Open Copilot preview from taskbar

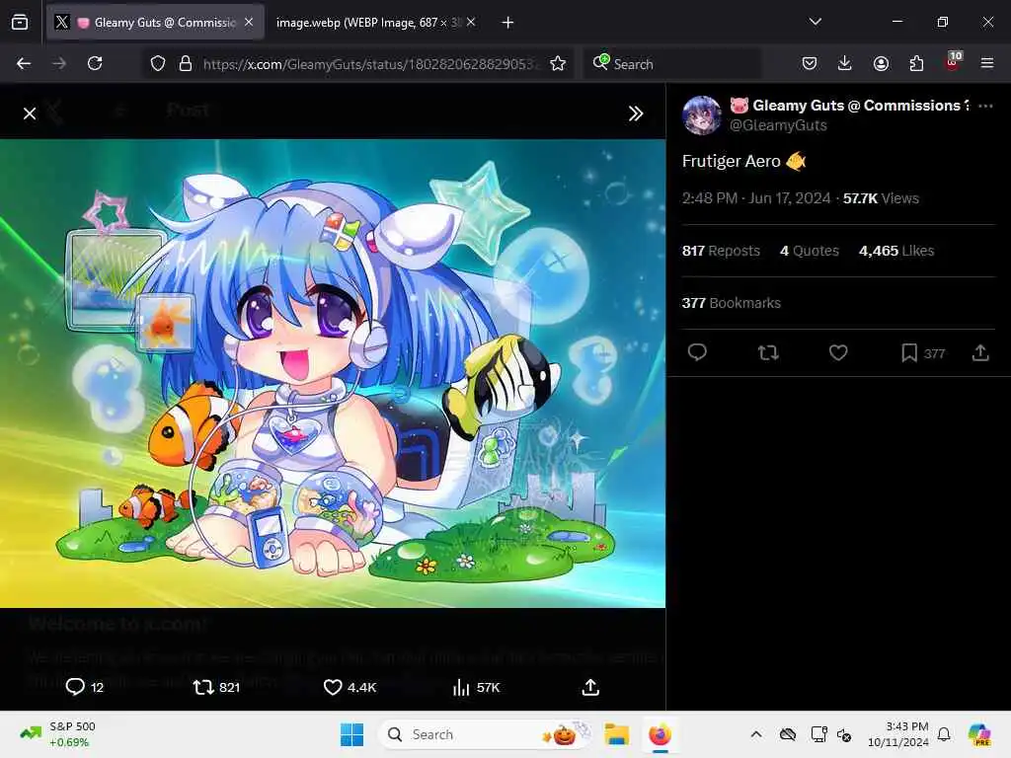(x=979, y=734)
